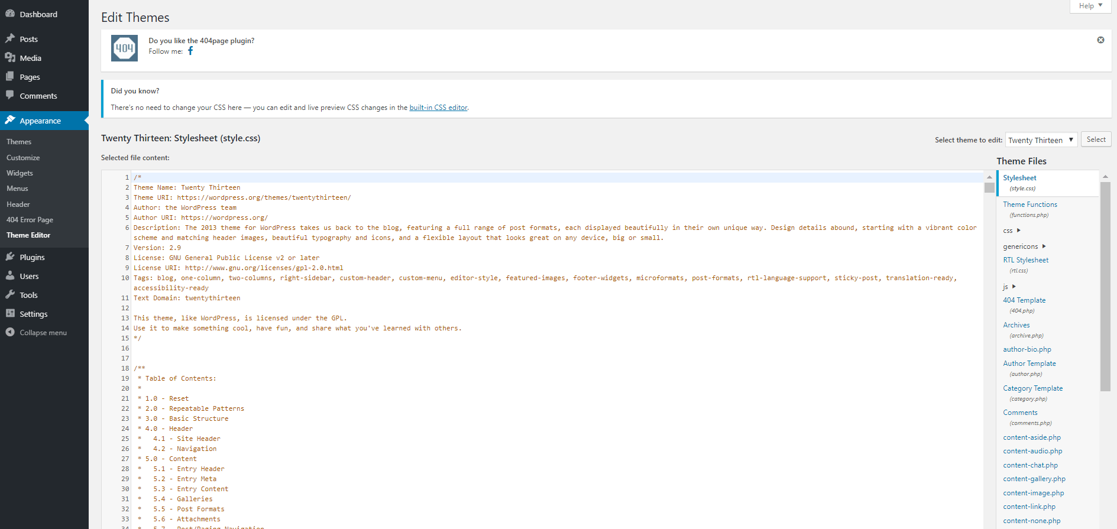Click the Appearance paintbrush icon
Viewport: 1117px width, 529px height.
10,120
